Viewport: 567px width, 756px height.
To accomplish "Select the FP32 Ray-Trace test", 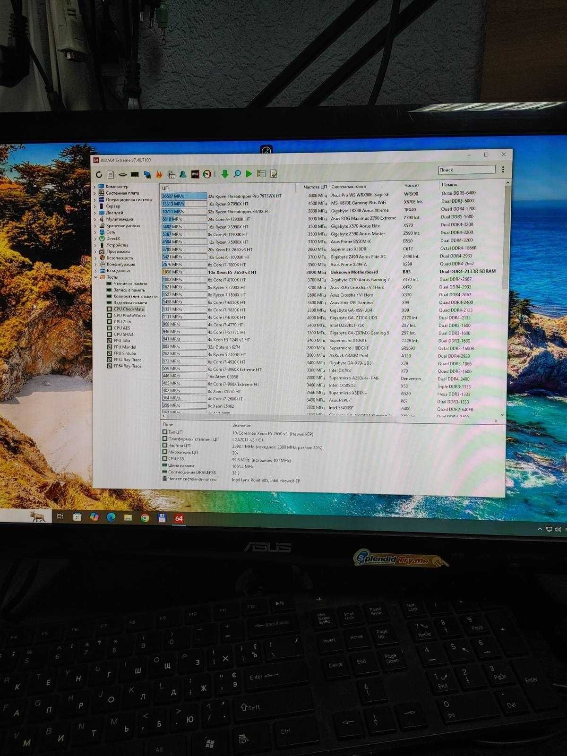I will pyautogui.click(x=128, y=360).
